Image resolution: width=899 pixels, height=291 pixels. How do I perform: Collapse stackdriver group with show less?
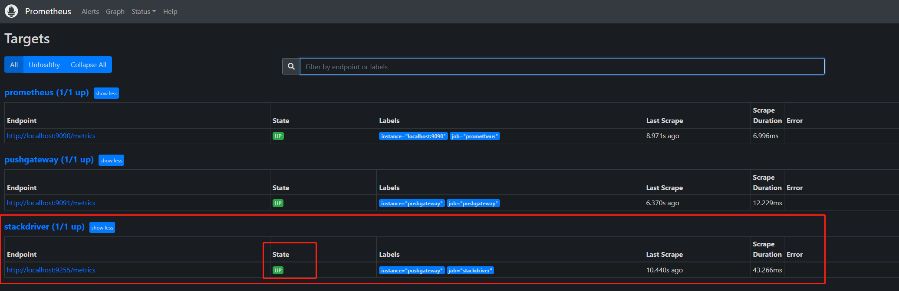pyautogui.click(x=102, y=227)
